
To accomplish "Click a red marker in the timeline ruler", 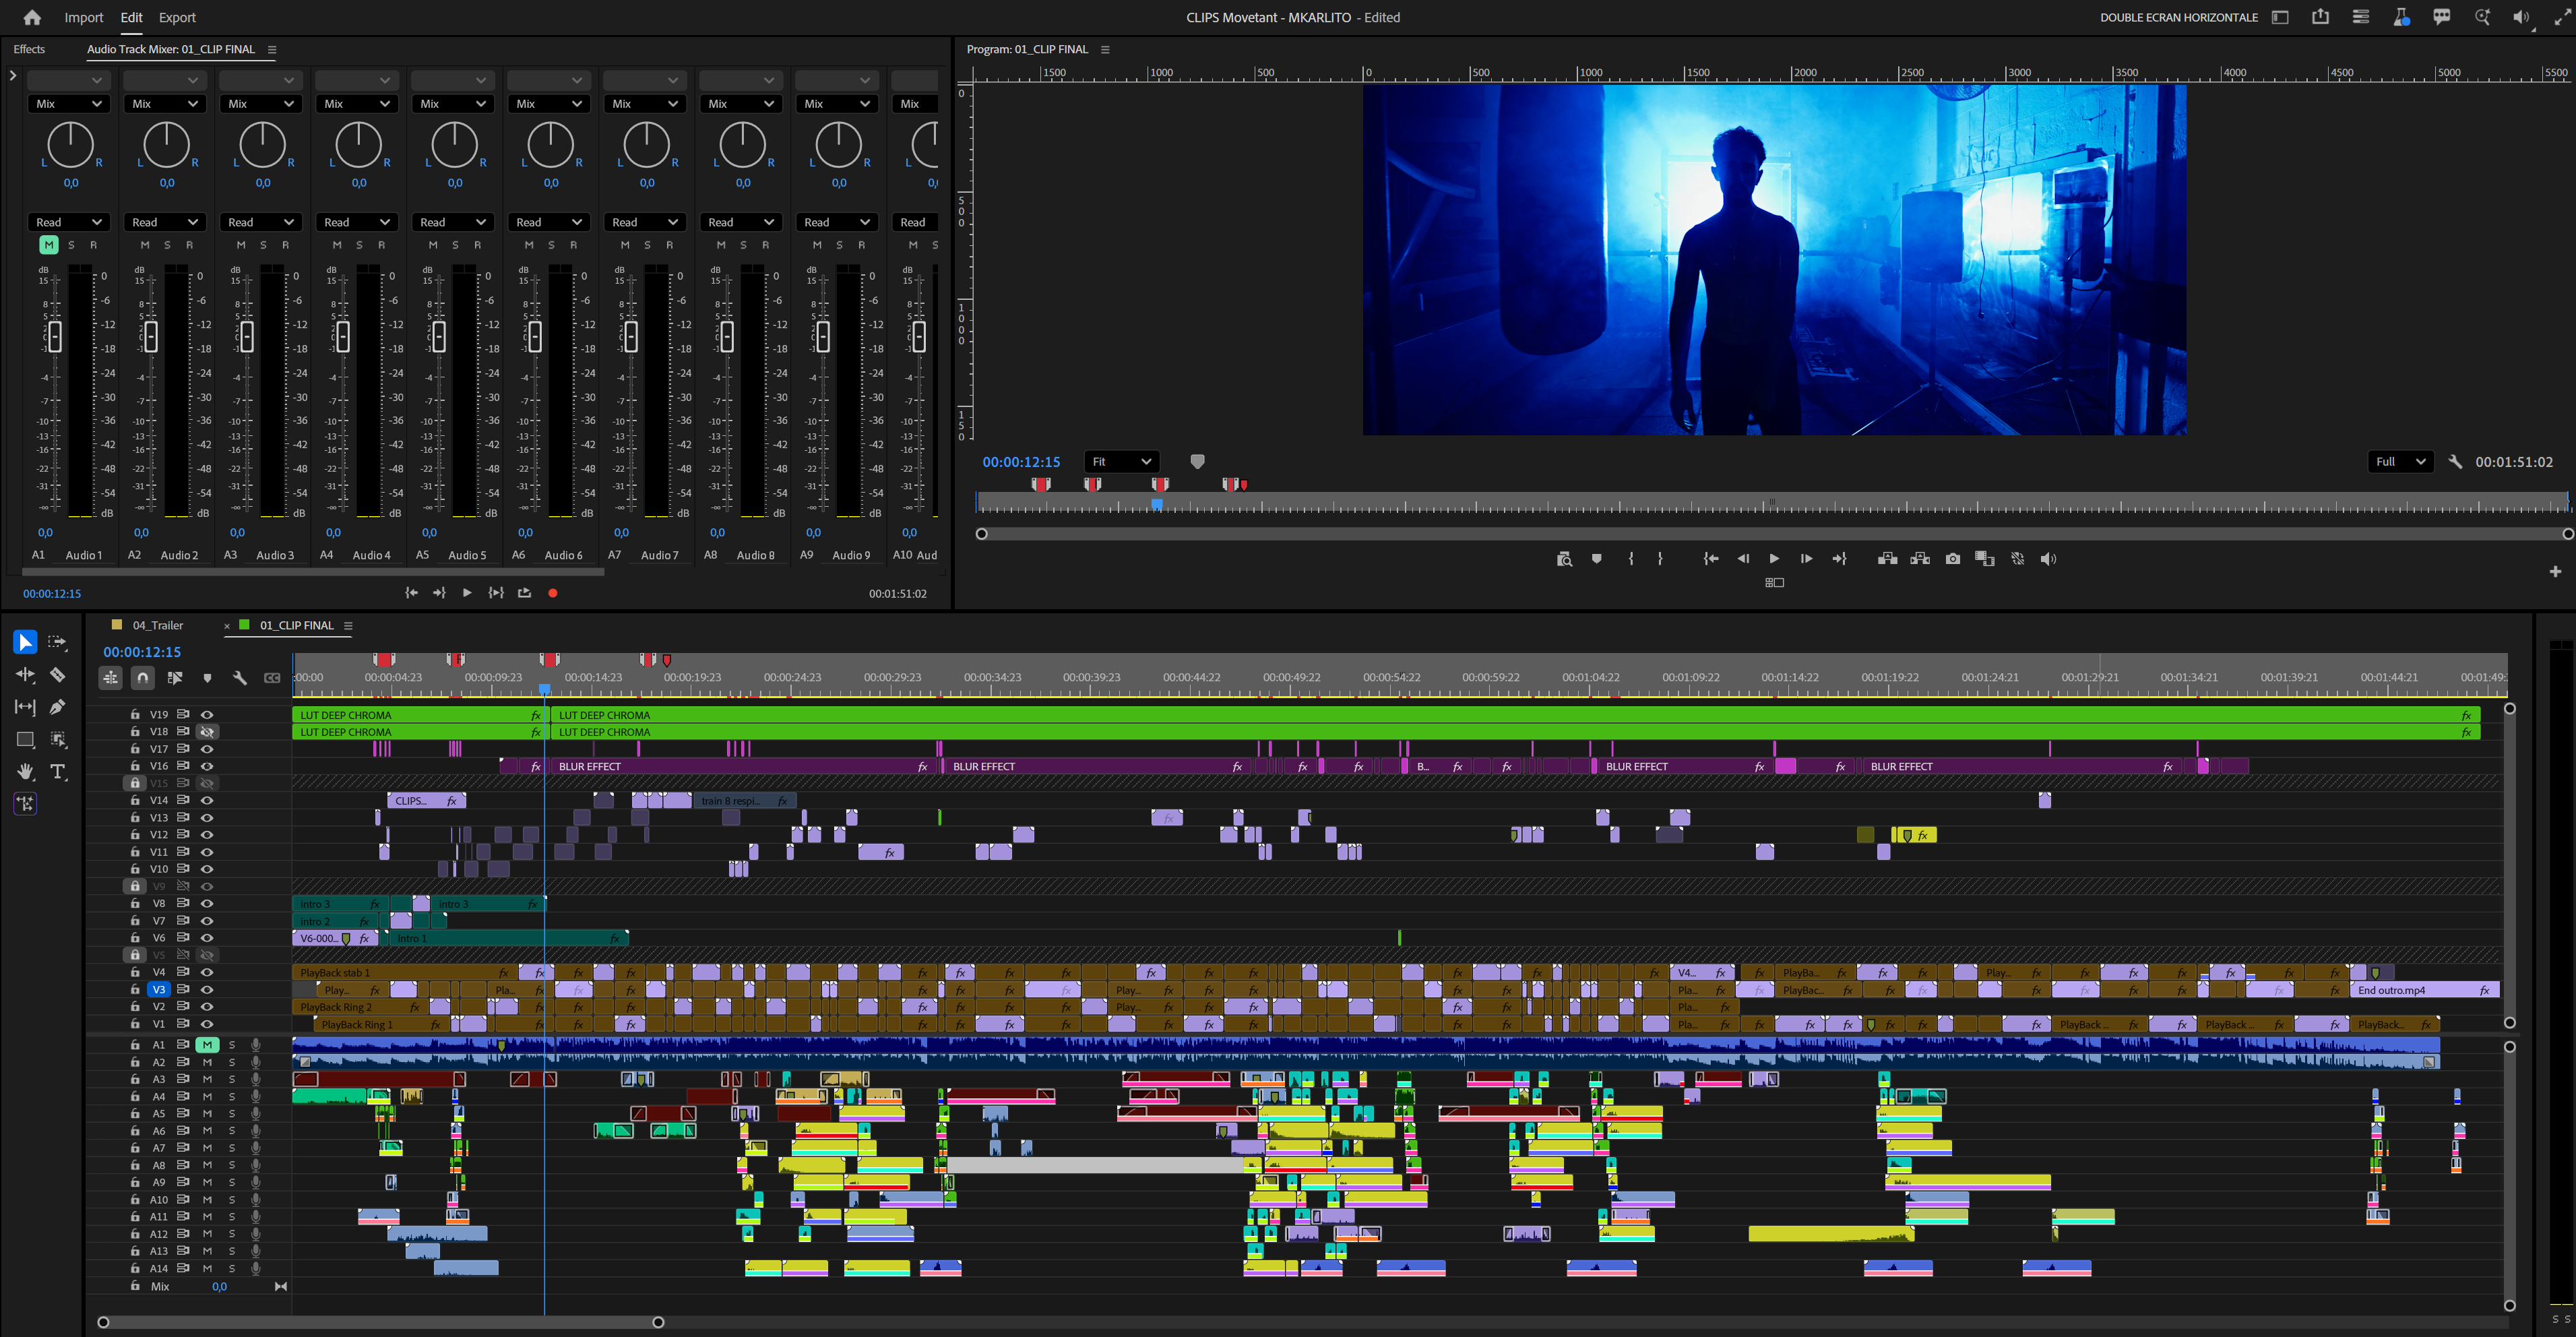I will pos(383,659).
